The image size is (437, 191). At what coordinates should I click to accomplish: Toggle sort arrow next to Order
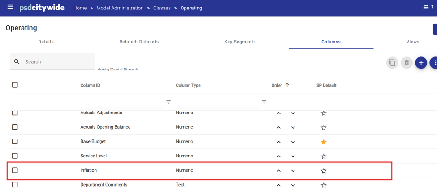pyautogui.click(x=287, y=85)
